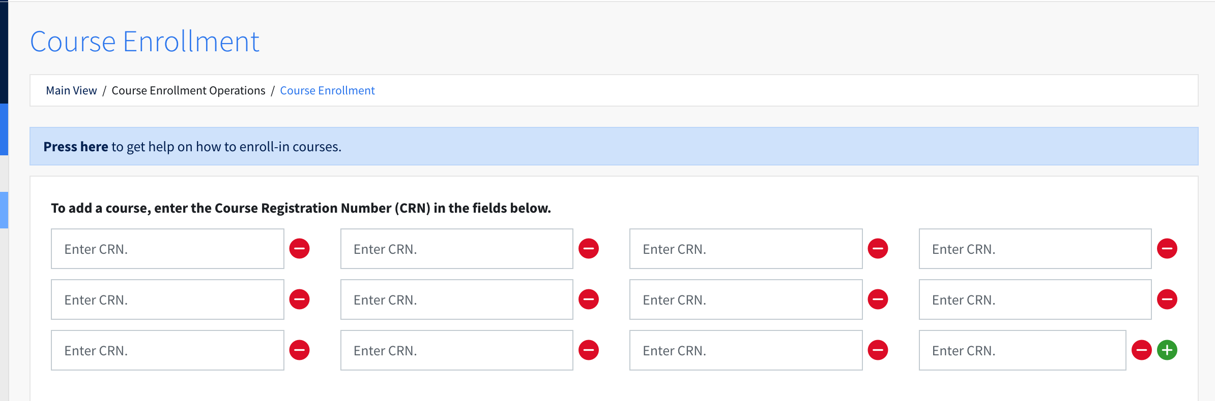Add a new CRN field with the green plus
1215x401 pixels.
coord(1166,350)
